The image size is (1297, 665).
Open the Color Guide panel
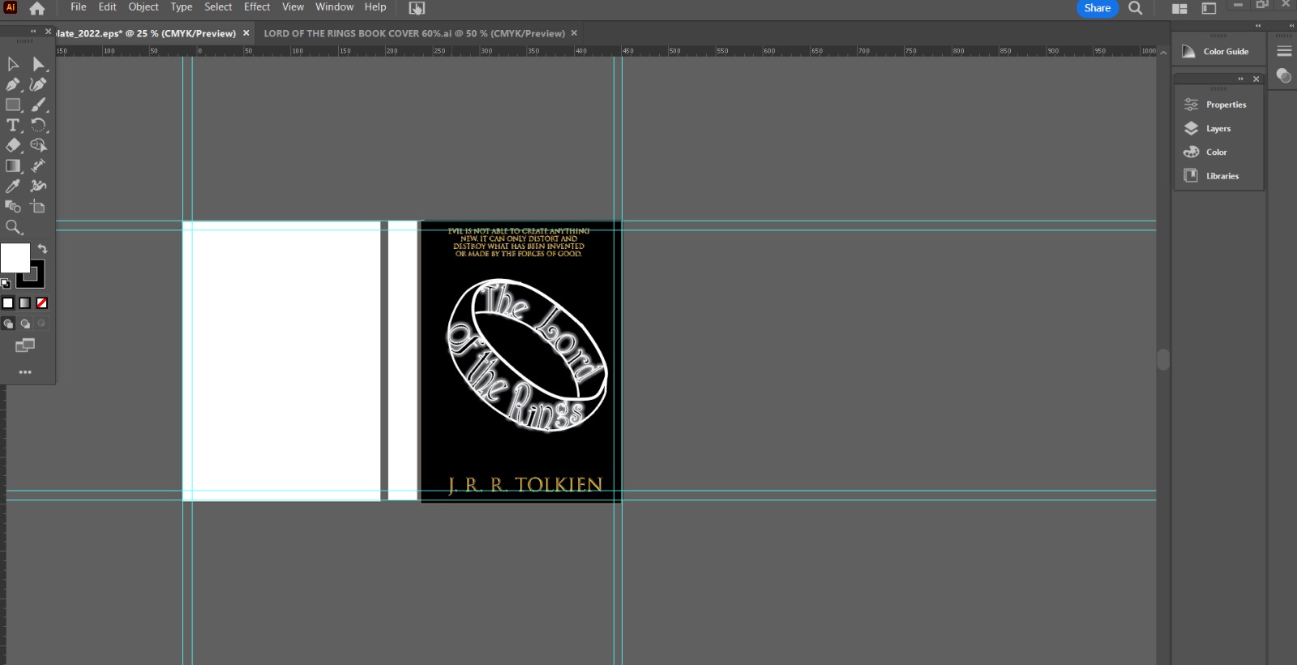(1216, 51)
